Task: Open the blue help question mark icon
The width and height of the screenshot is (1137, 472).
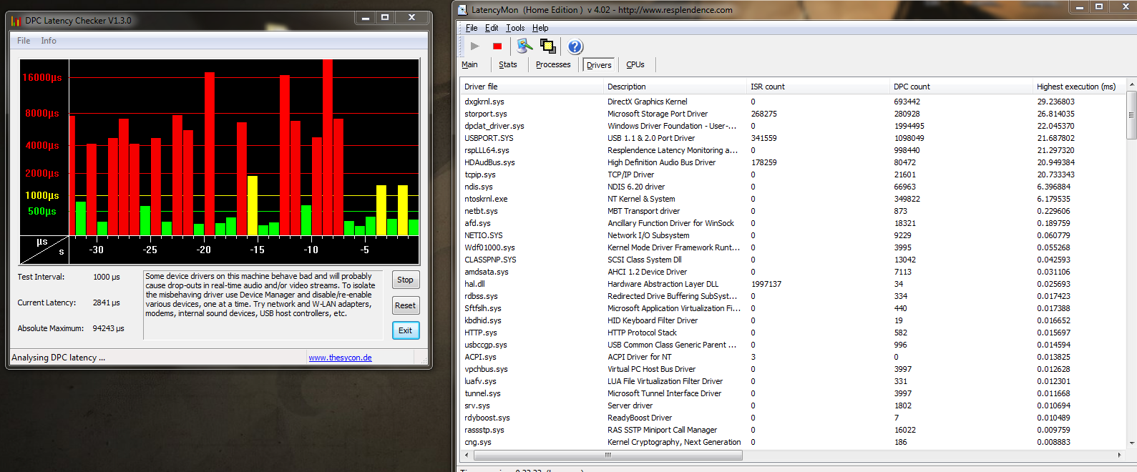Action: [575, 46]
